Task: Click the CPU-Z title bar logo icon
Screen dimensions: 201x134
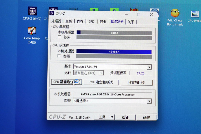Action: 52,13
